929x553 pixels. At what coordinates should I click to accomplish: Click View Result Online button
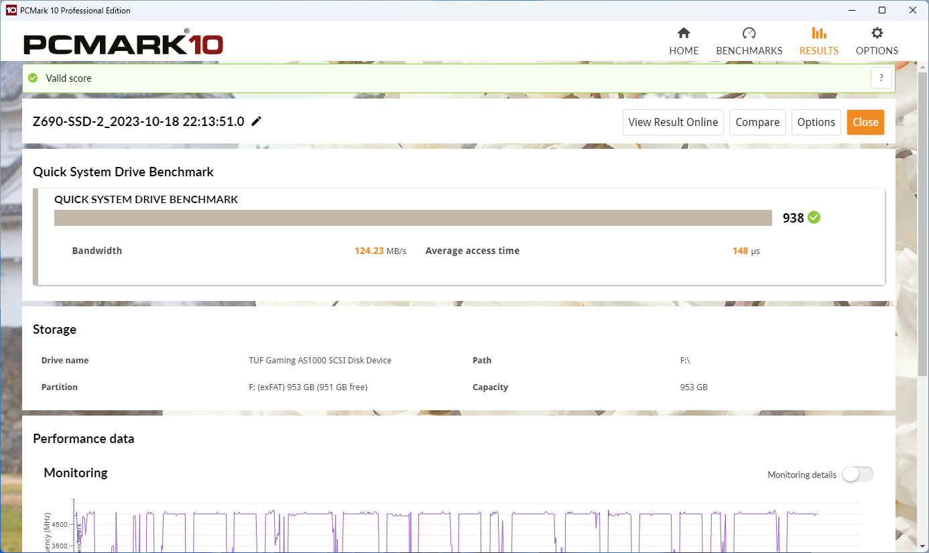673,122
